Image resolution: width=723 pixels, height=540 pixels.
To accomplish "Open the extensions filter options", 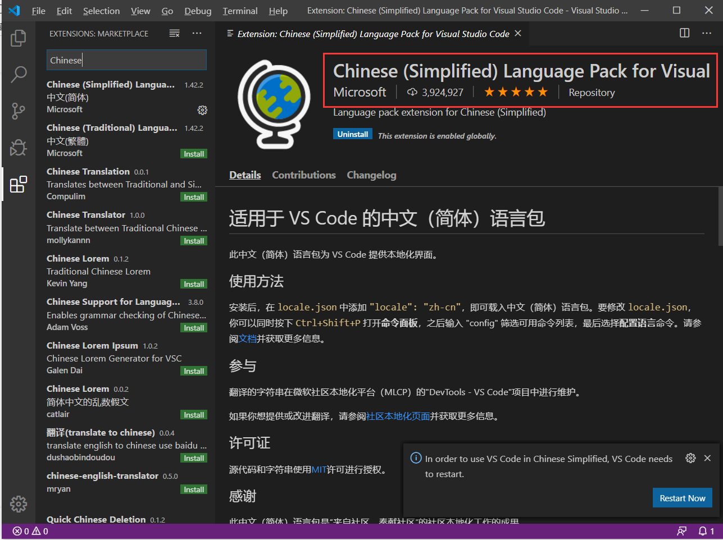I will (174, 33).
